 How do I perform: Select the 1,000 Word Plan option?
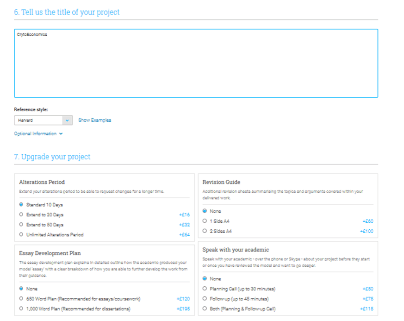click(21, 308)
